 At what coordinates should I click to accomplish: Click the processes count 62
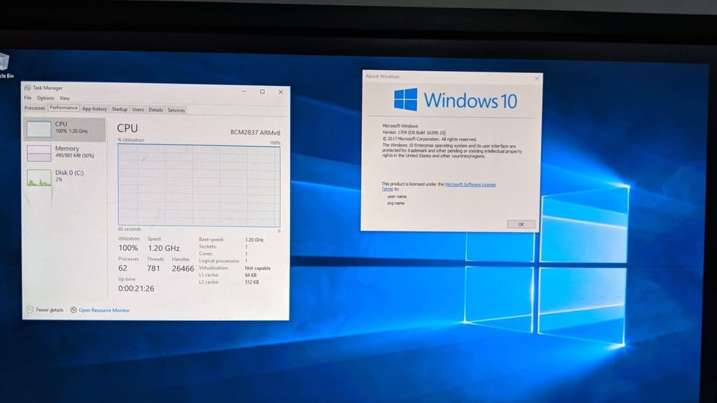pos(123,268)
